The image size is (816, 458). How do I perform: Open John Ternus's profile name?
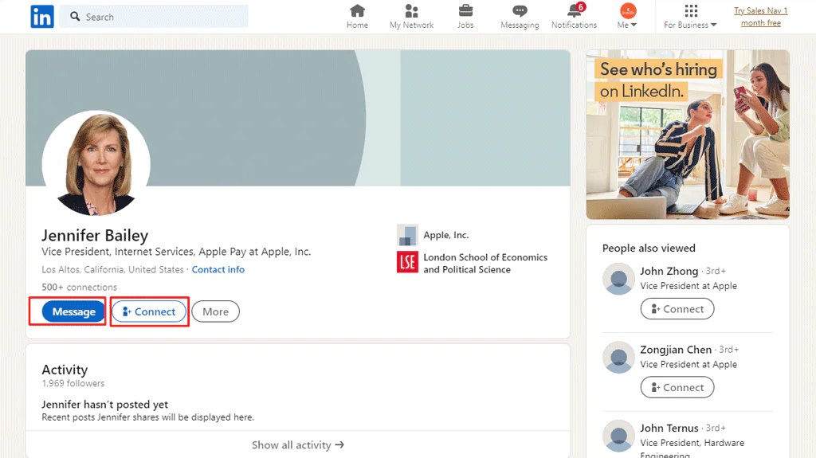(669, 429)
